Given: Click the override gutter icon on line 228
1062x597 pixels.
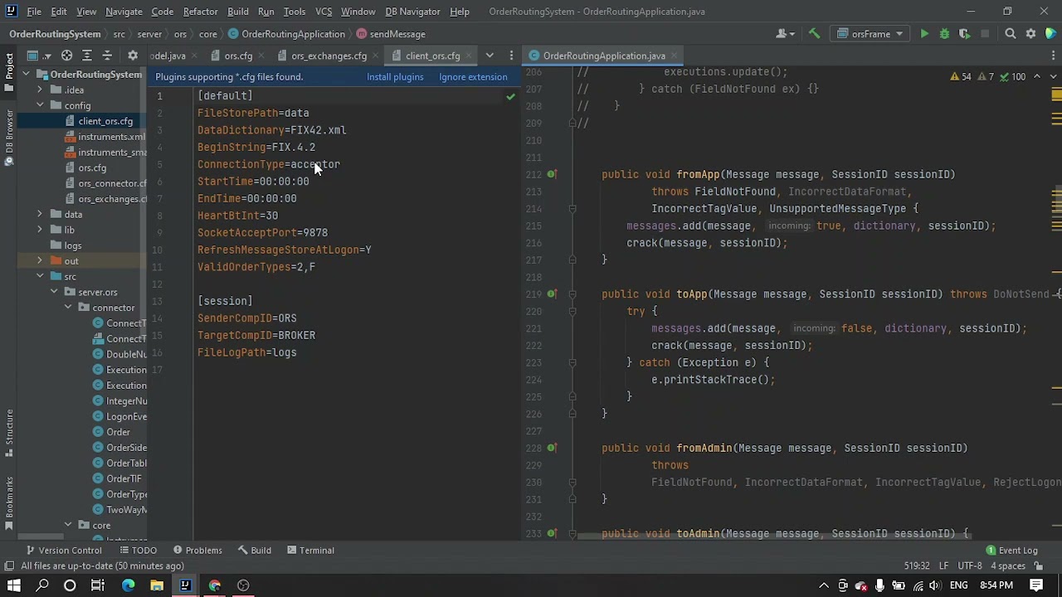Looking at the screenshot, I should click(x=552, y=449).
